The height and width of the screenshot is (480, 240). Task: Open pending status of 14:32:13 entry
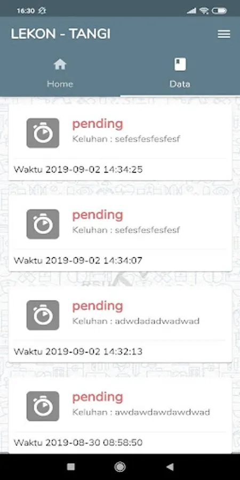tap(98, 306)
